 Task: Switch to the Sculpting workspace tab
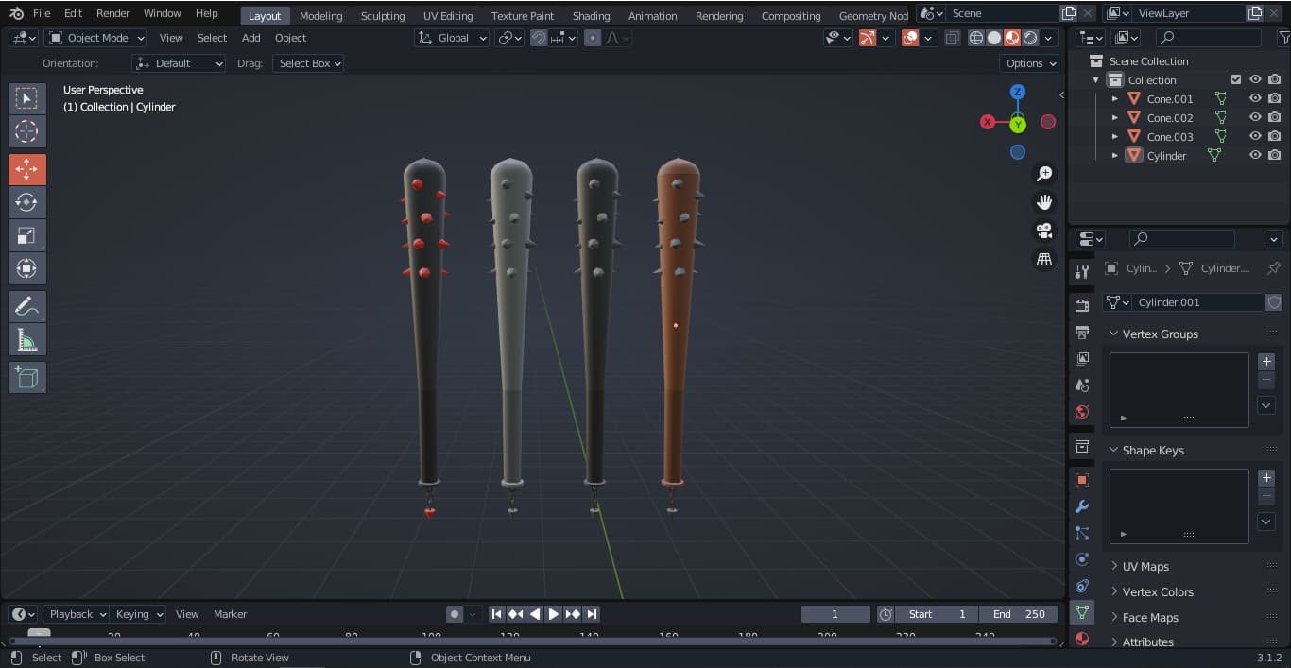click(382, 16)
